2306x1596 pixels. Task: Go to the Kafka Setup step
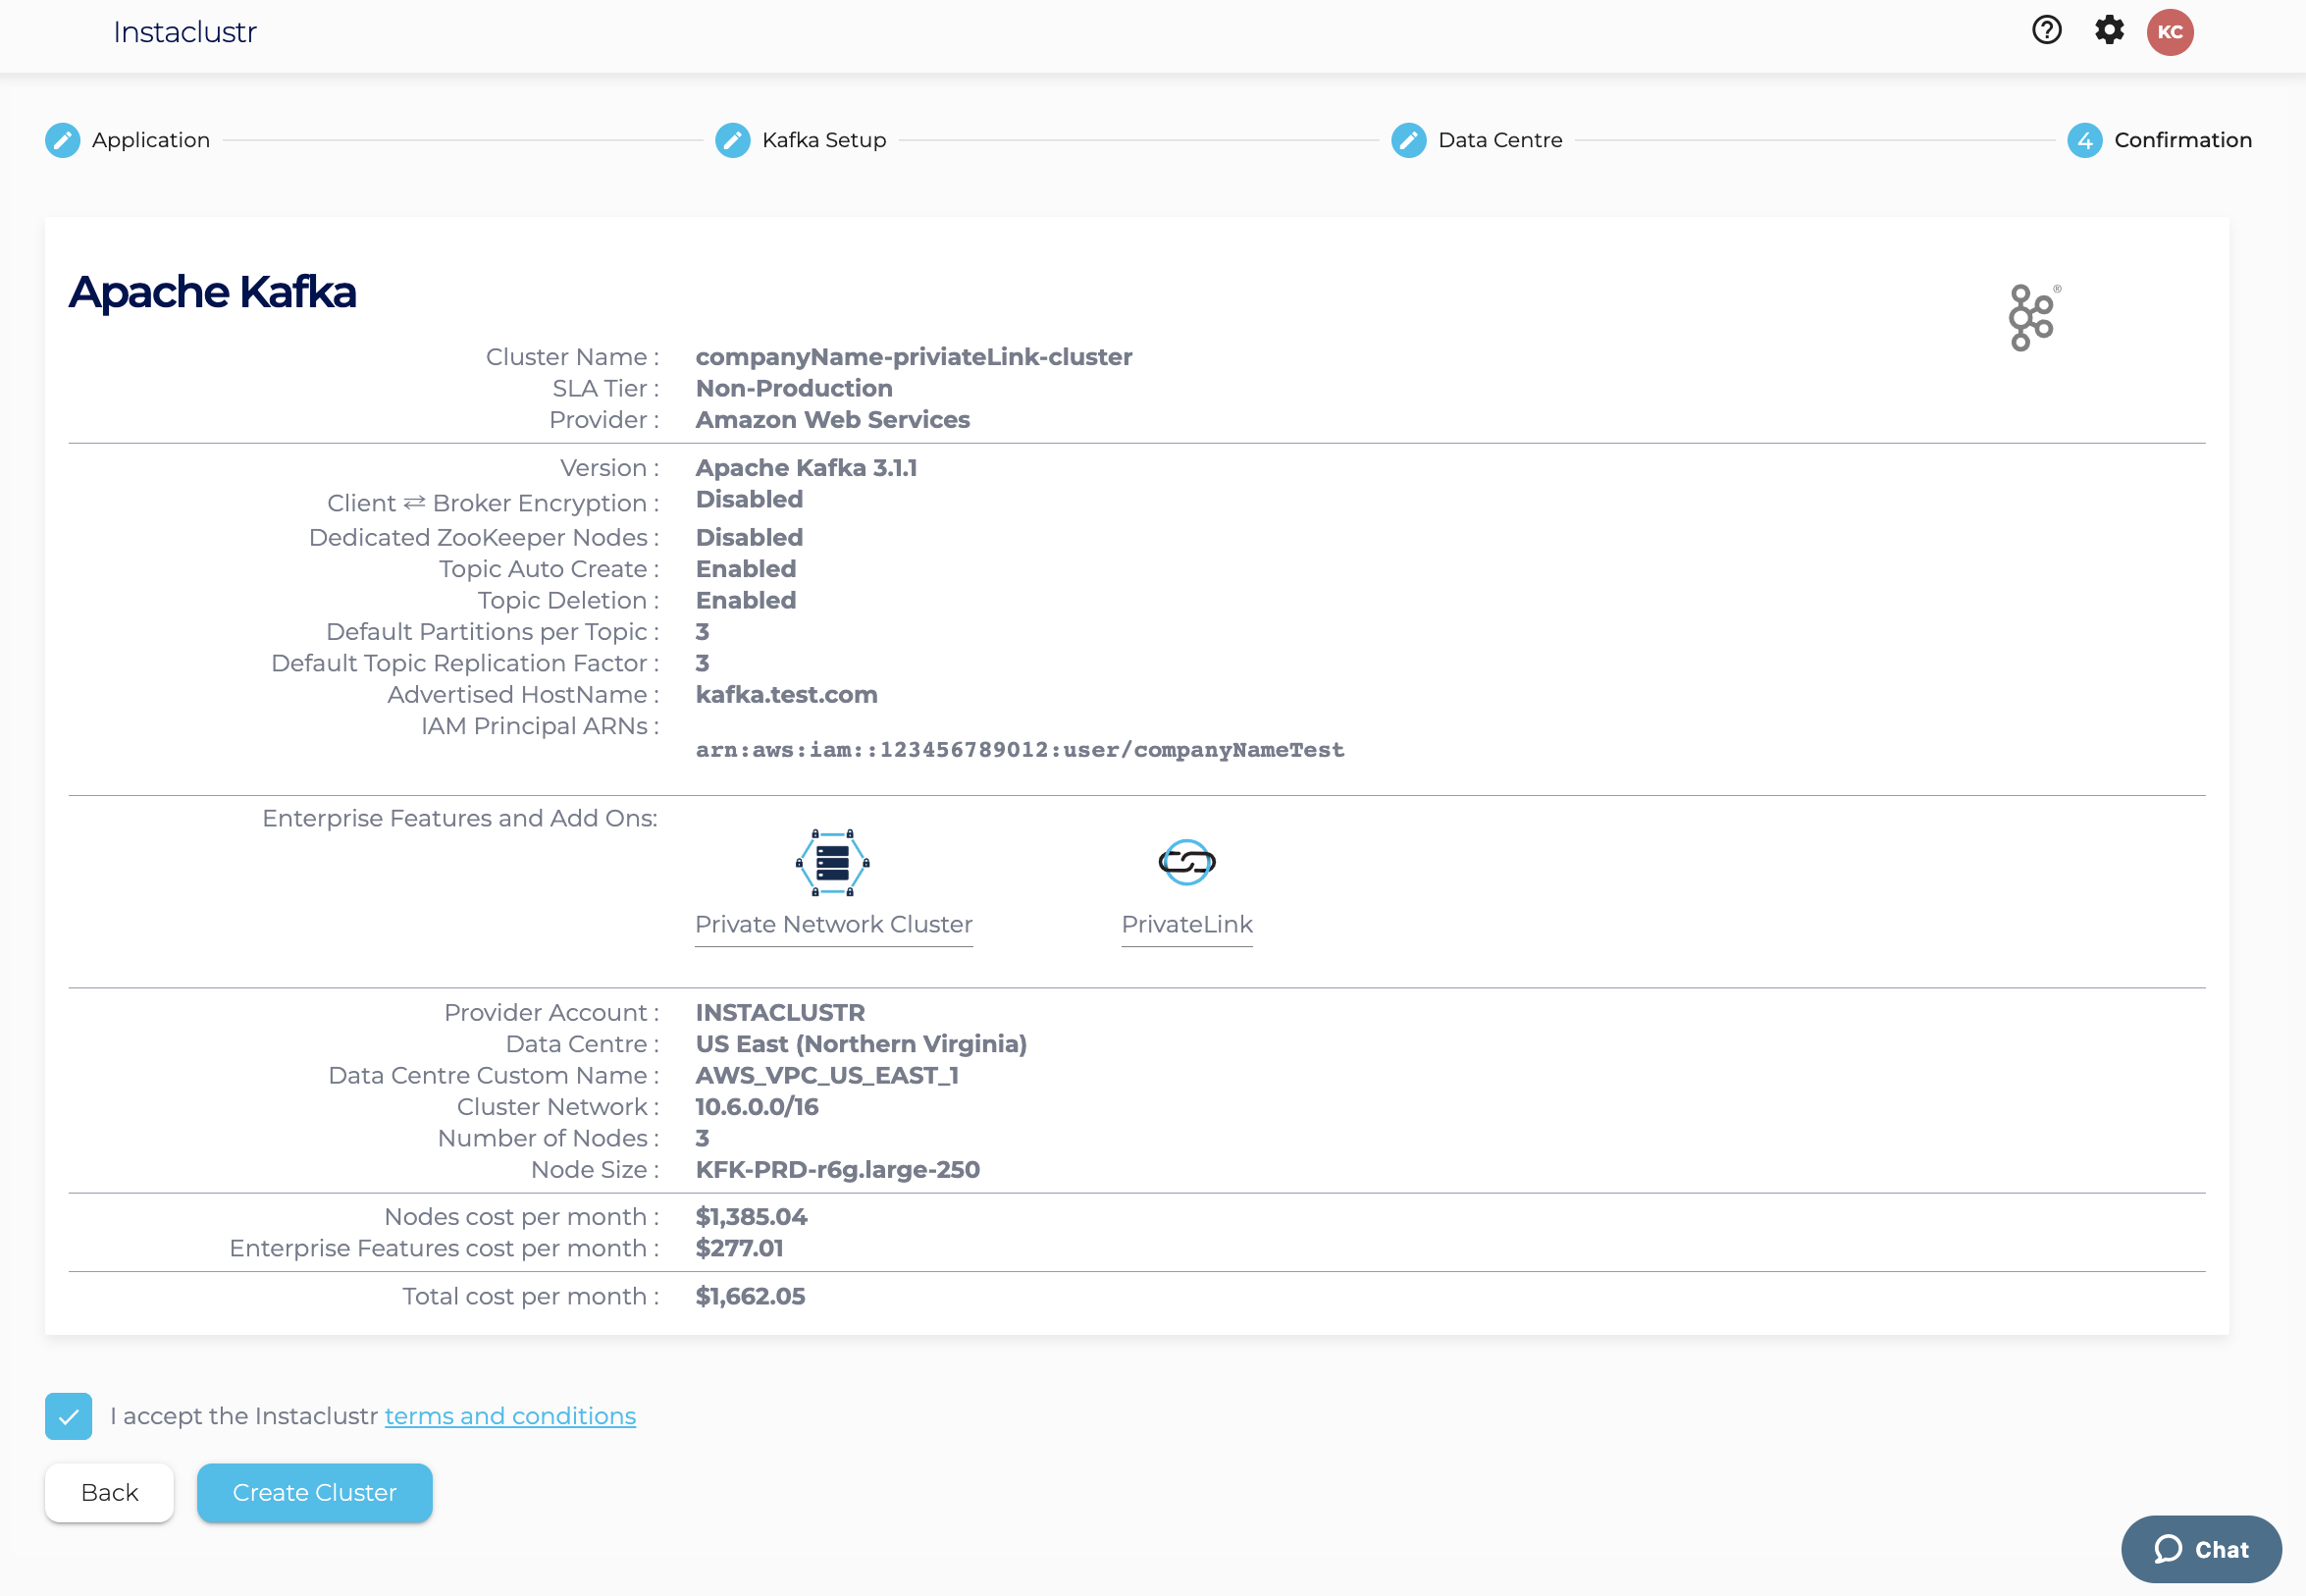tap(822, 140)
